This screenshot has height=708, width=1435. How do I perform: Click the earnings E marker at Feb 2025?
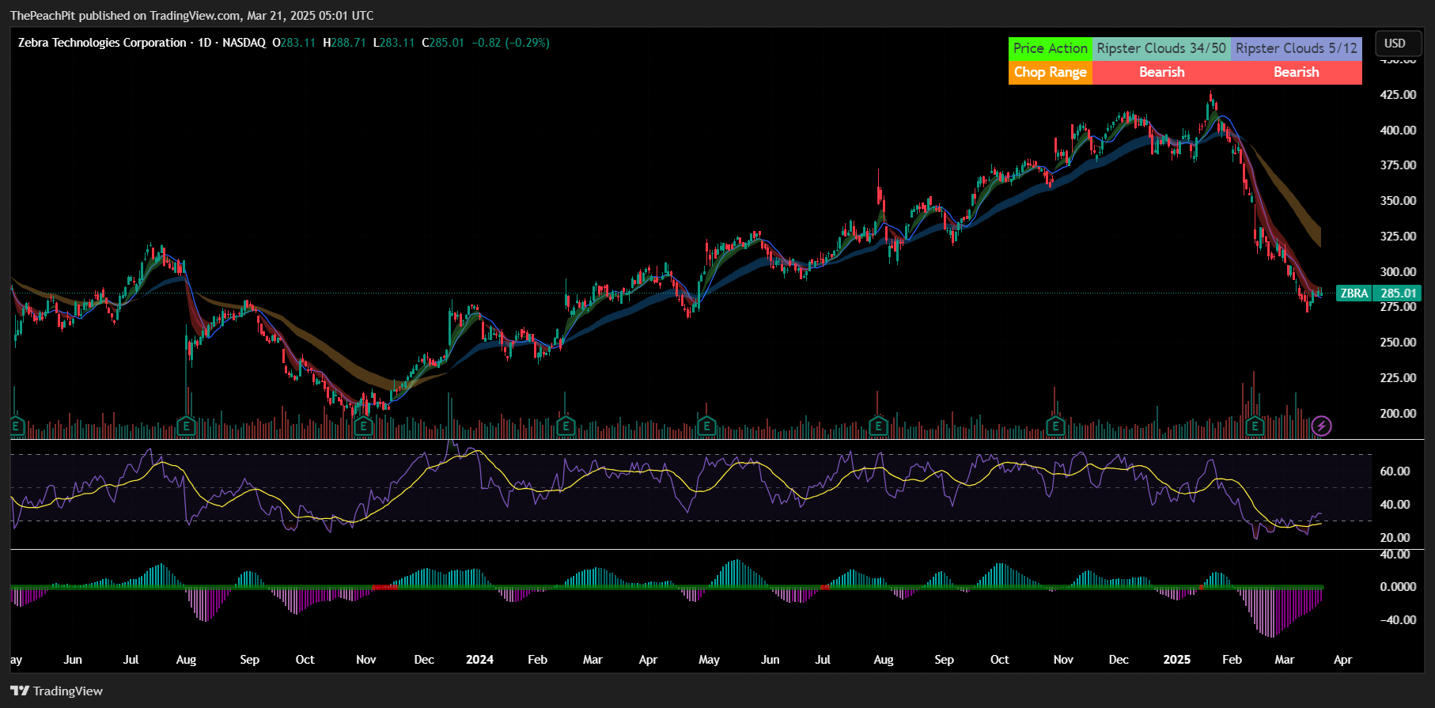click(x=1255, y=426)
